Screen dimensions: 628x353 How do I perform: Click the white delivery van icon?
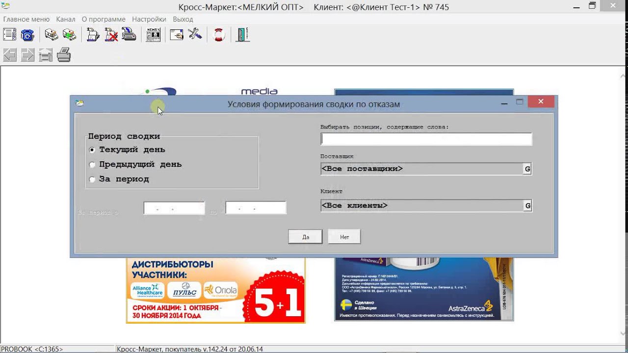[x=52, y=35]
